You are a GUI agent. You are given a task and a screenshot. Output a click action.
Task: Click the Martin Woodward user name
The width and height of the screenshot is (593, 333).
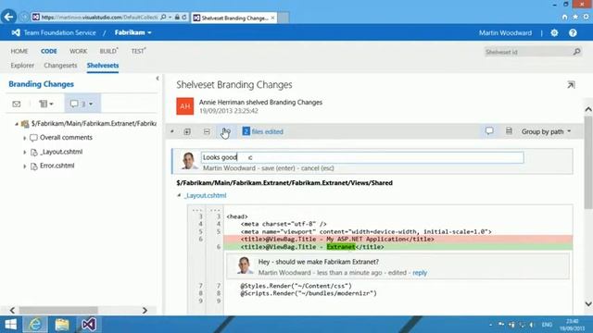pos(505,33)
